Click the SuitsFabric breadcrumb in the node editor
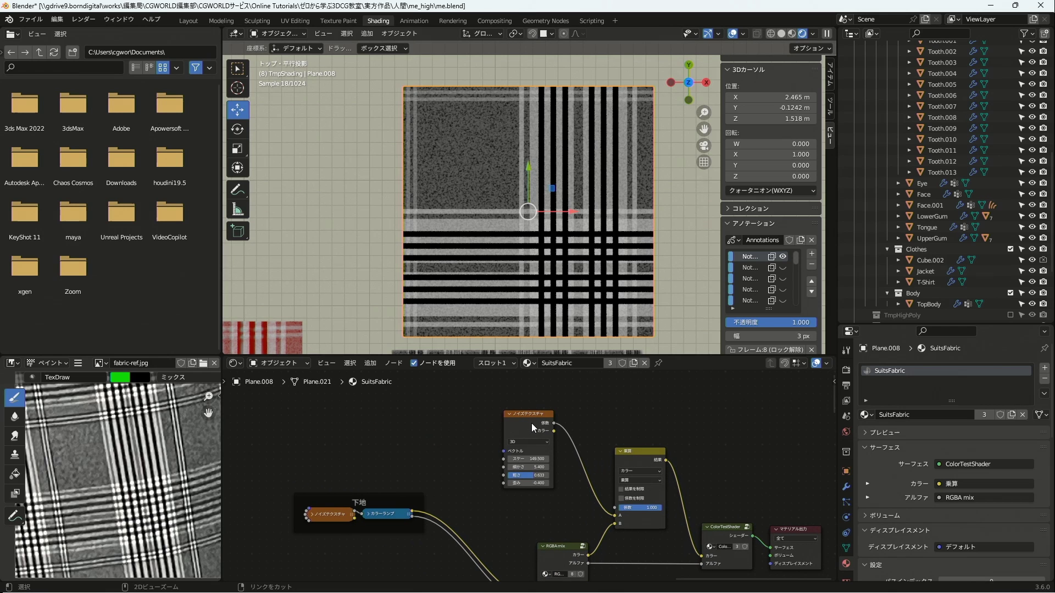The height and width of the screenshot is (593, 1055). pyautogui.click(x=376, y=382)
